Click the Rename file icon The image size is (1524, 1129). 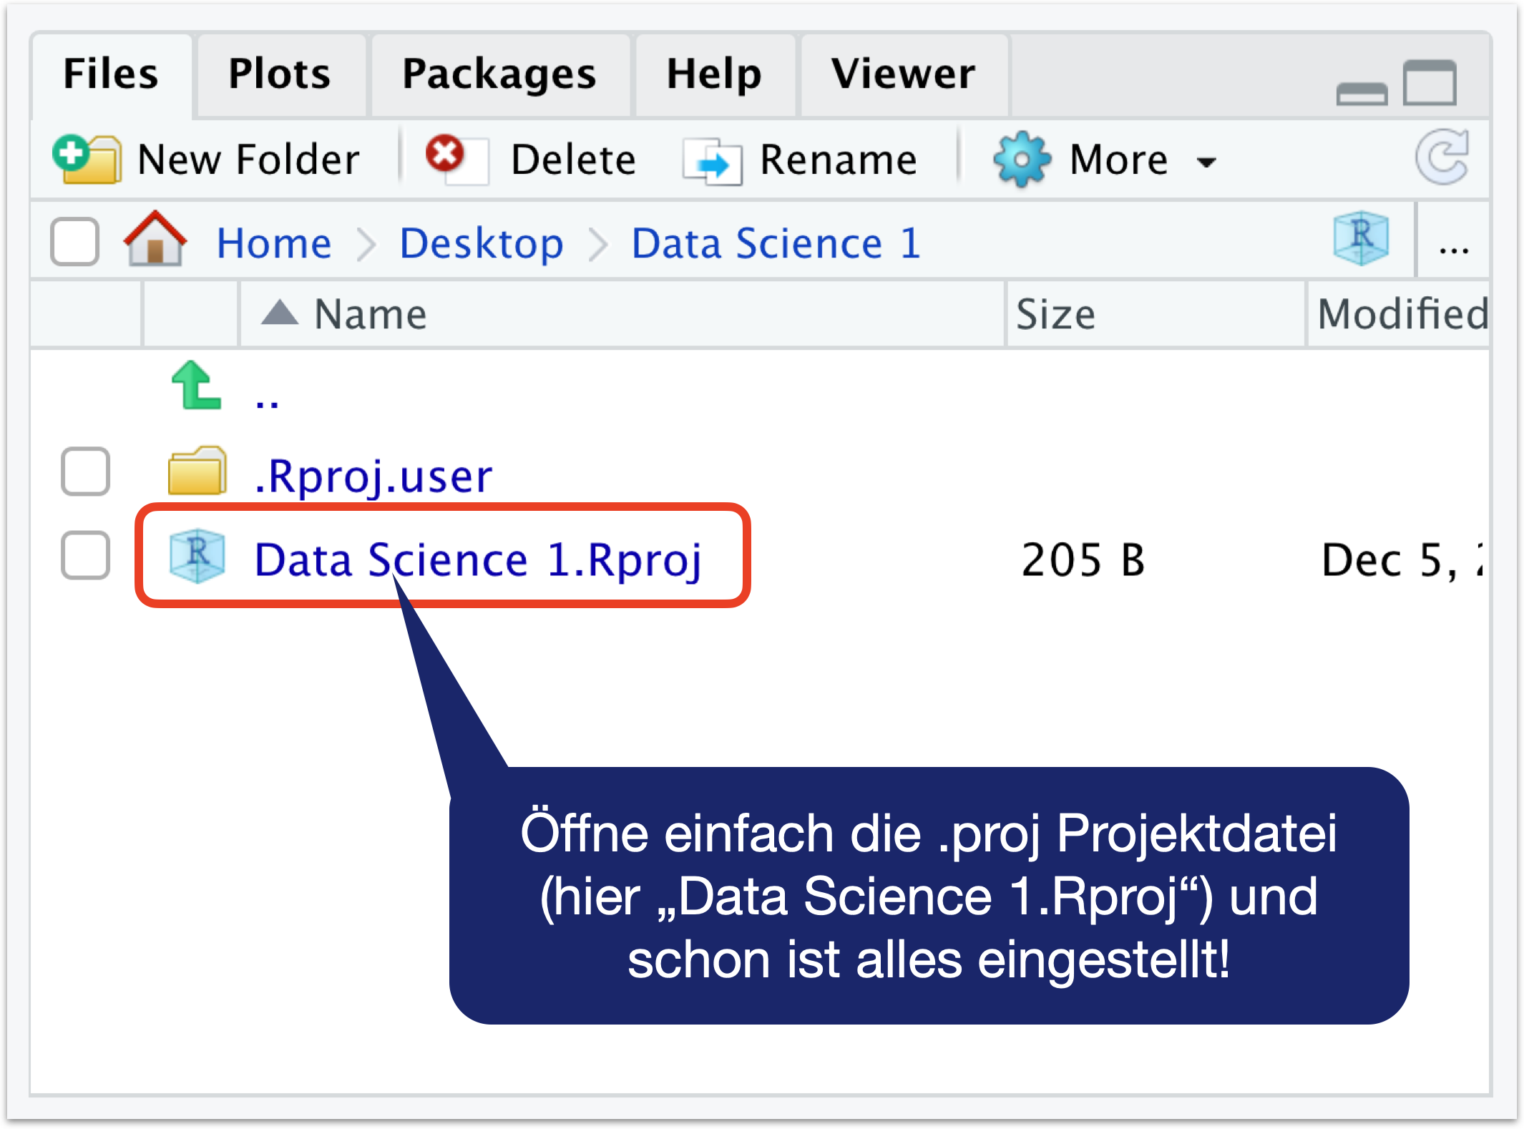point(712,162)
